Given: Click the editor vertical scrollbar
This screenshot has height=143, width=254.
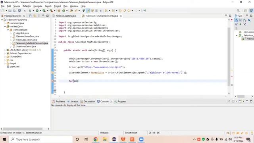Looking at the screenshot, I should click(x=229, y=57).
